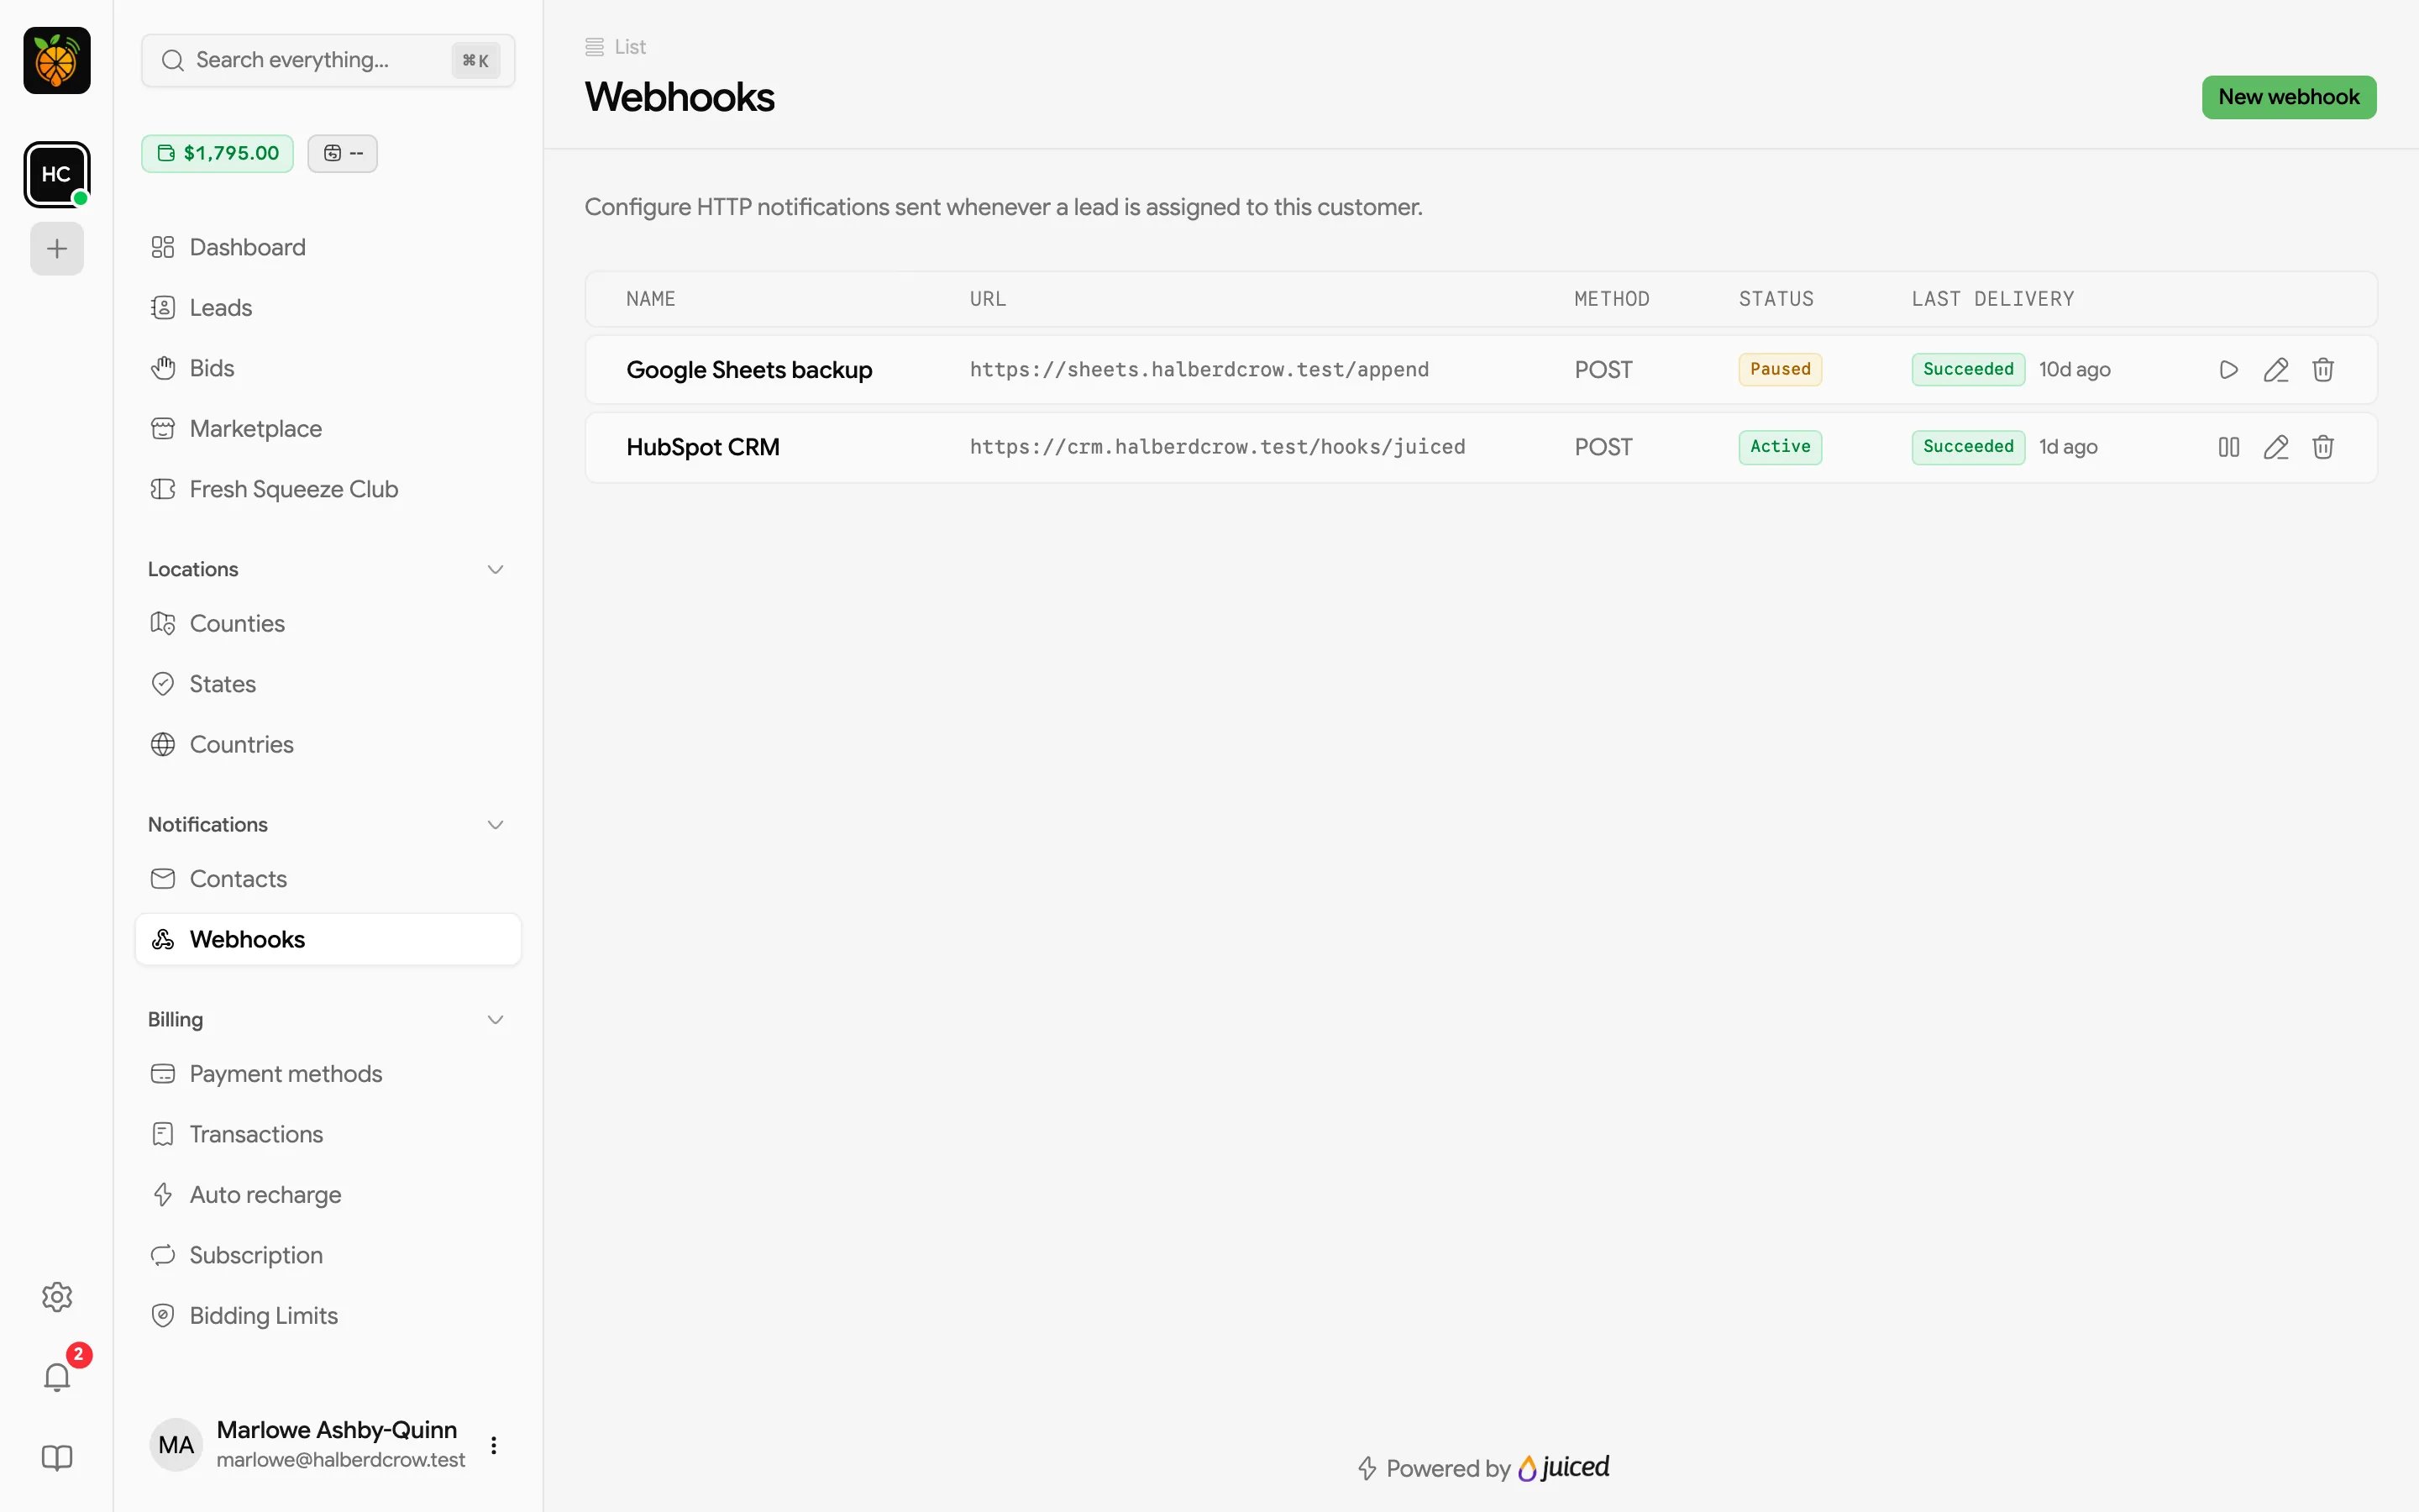
Task: Open Fresh Squeeze Club page
Action: [x=328, y=489]
